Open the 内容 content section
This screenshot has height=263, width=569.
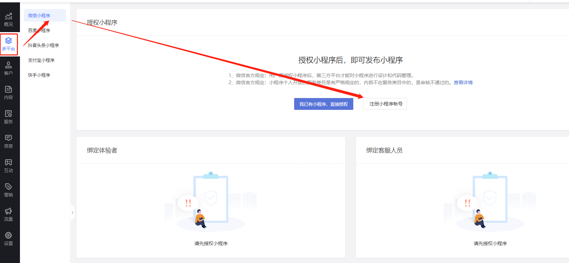pyautogui.click(x=8, y=93)
